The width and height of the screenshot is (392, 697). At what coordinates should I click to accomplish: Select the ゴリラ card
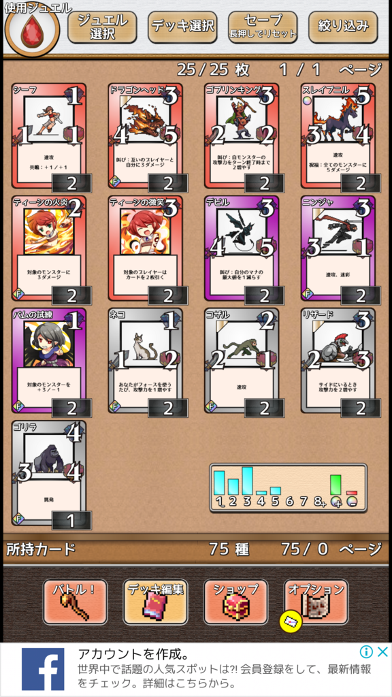(x=49, y=474)
